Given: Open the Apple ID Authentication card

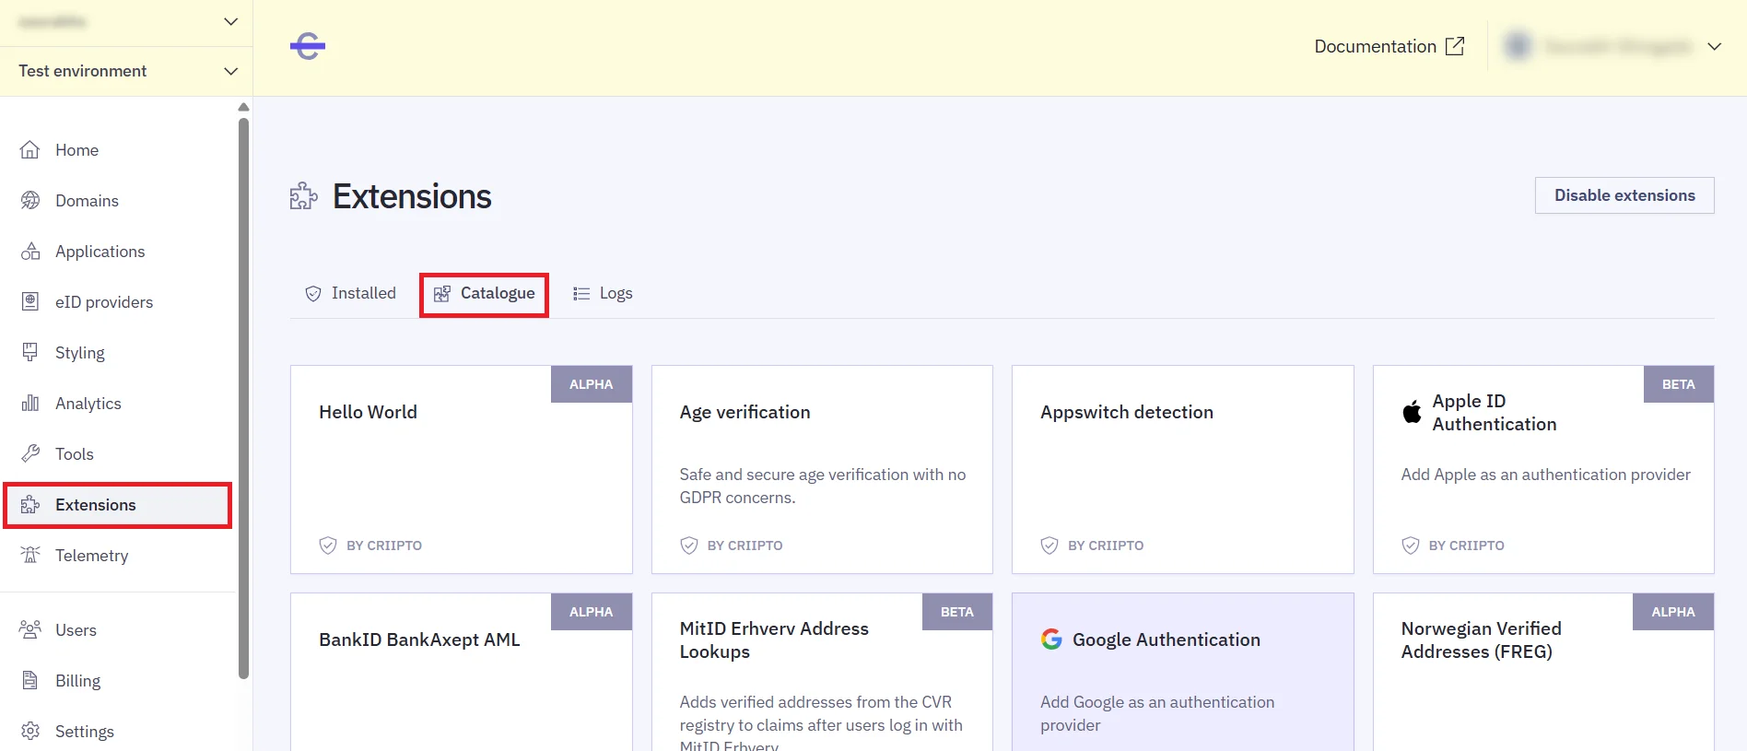Looking at the screenshot, I should point(1543,470).
